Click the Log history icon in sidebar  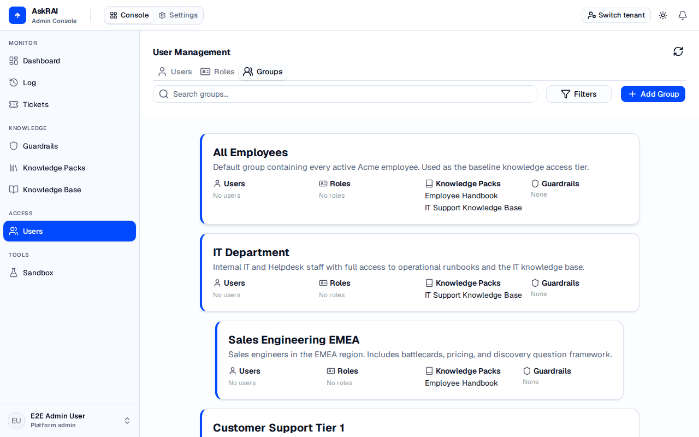click(x=14, y=82)
